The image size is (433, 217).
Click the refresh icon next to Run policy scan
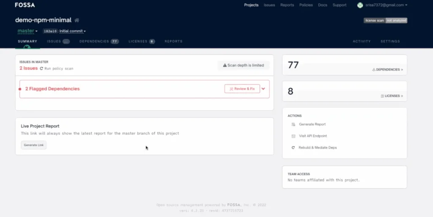[41, 69]
